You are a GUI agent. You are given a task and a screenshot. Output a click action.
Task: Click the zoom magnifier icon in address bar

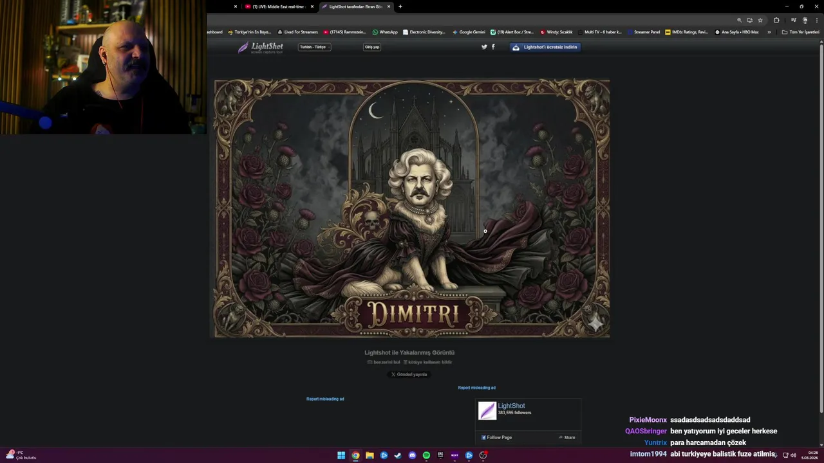point(739,20)
